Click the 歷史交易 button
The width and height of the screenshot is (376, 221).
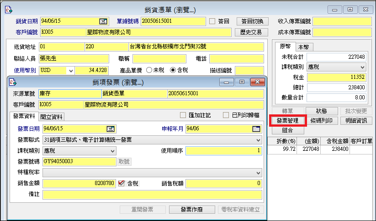(250, 32)
